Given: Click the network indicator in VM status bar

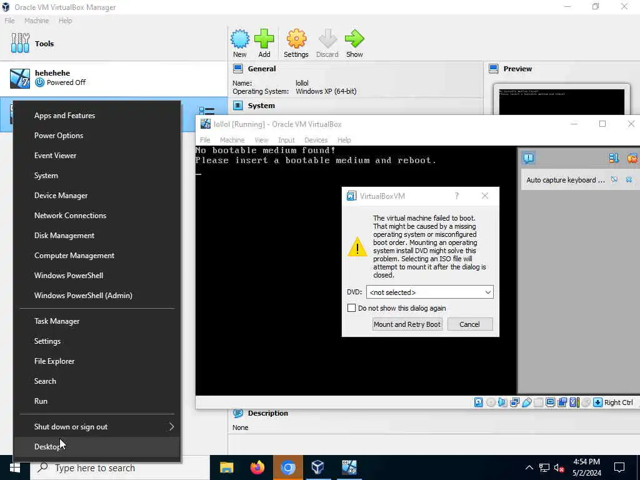Looking at the screenshot, I should 515,402.
